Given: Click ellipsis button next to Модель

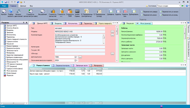Looking at the screenshot, I should 112,32.
